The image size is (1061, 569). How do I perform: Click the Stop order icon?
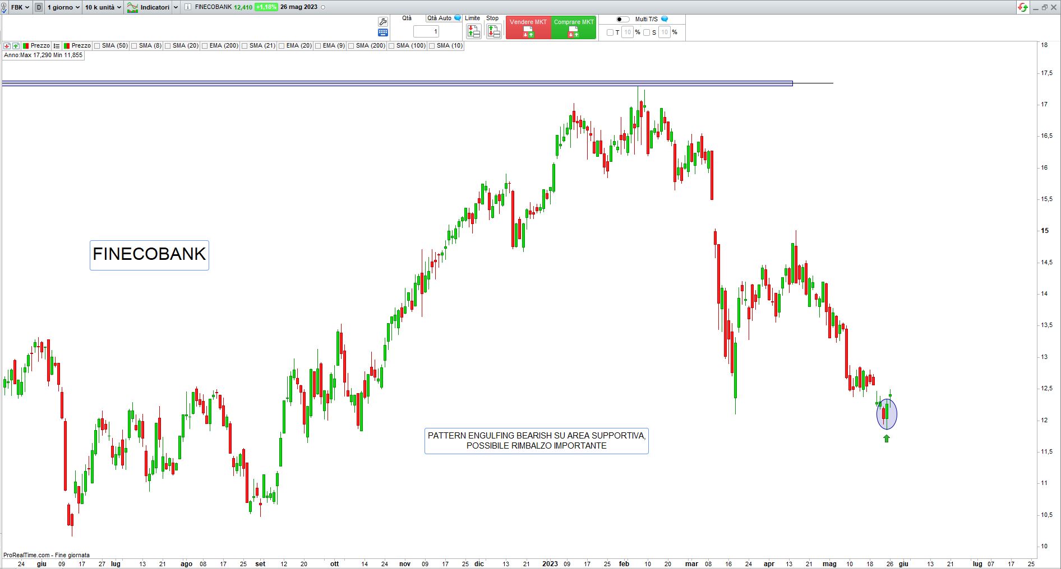(x=493, y=31)
